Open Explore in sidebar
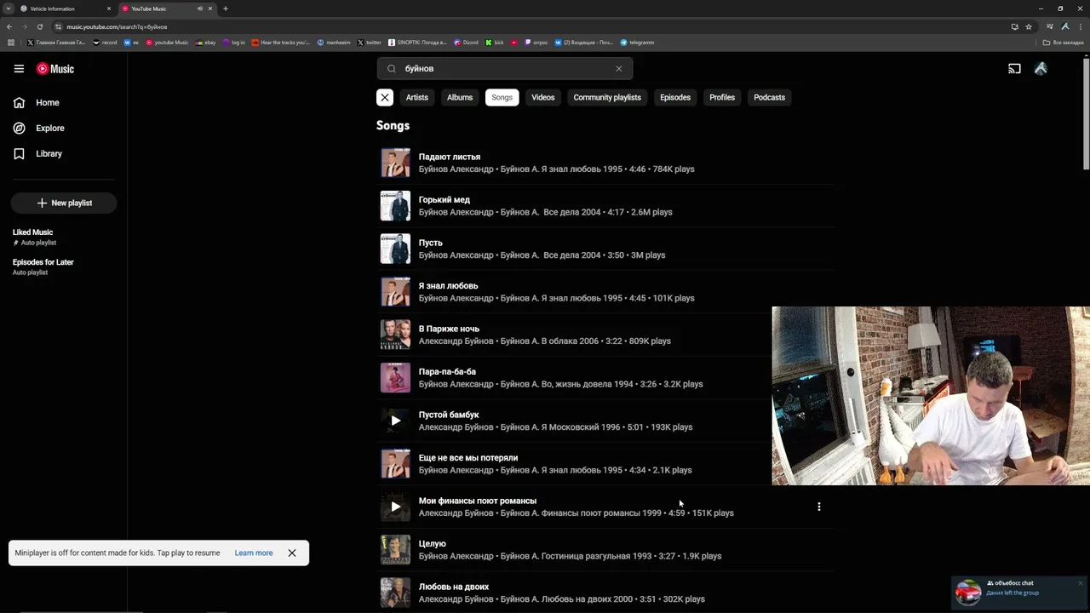The image size is (1090, 613). pyautogui.click(x=39, y=128)
